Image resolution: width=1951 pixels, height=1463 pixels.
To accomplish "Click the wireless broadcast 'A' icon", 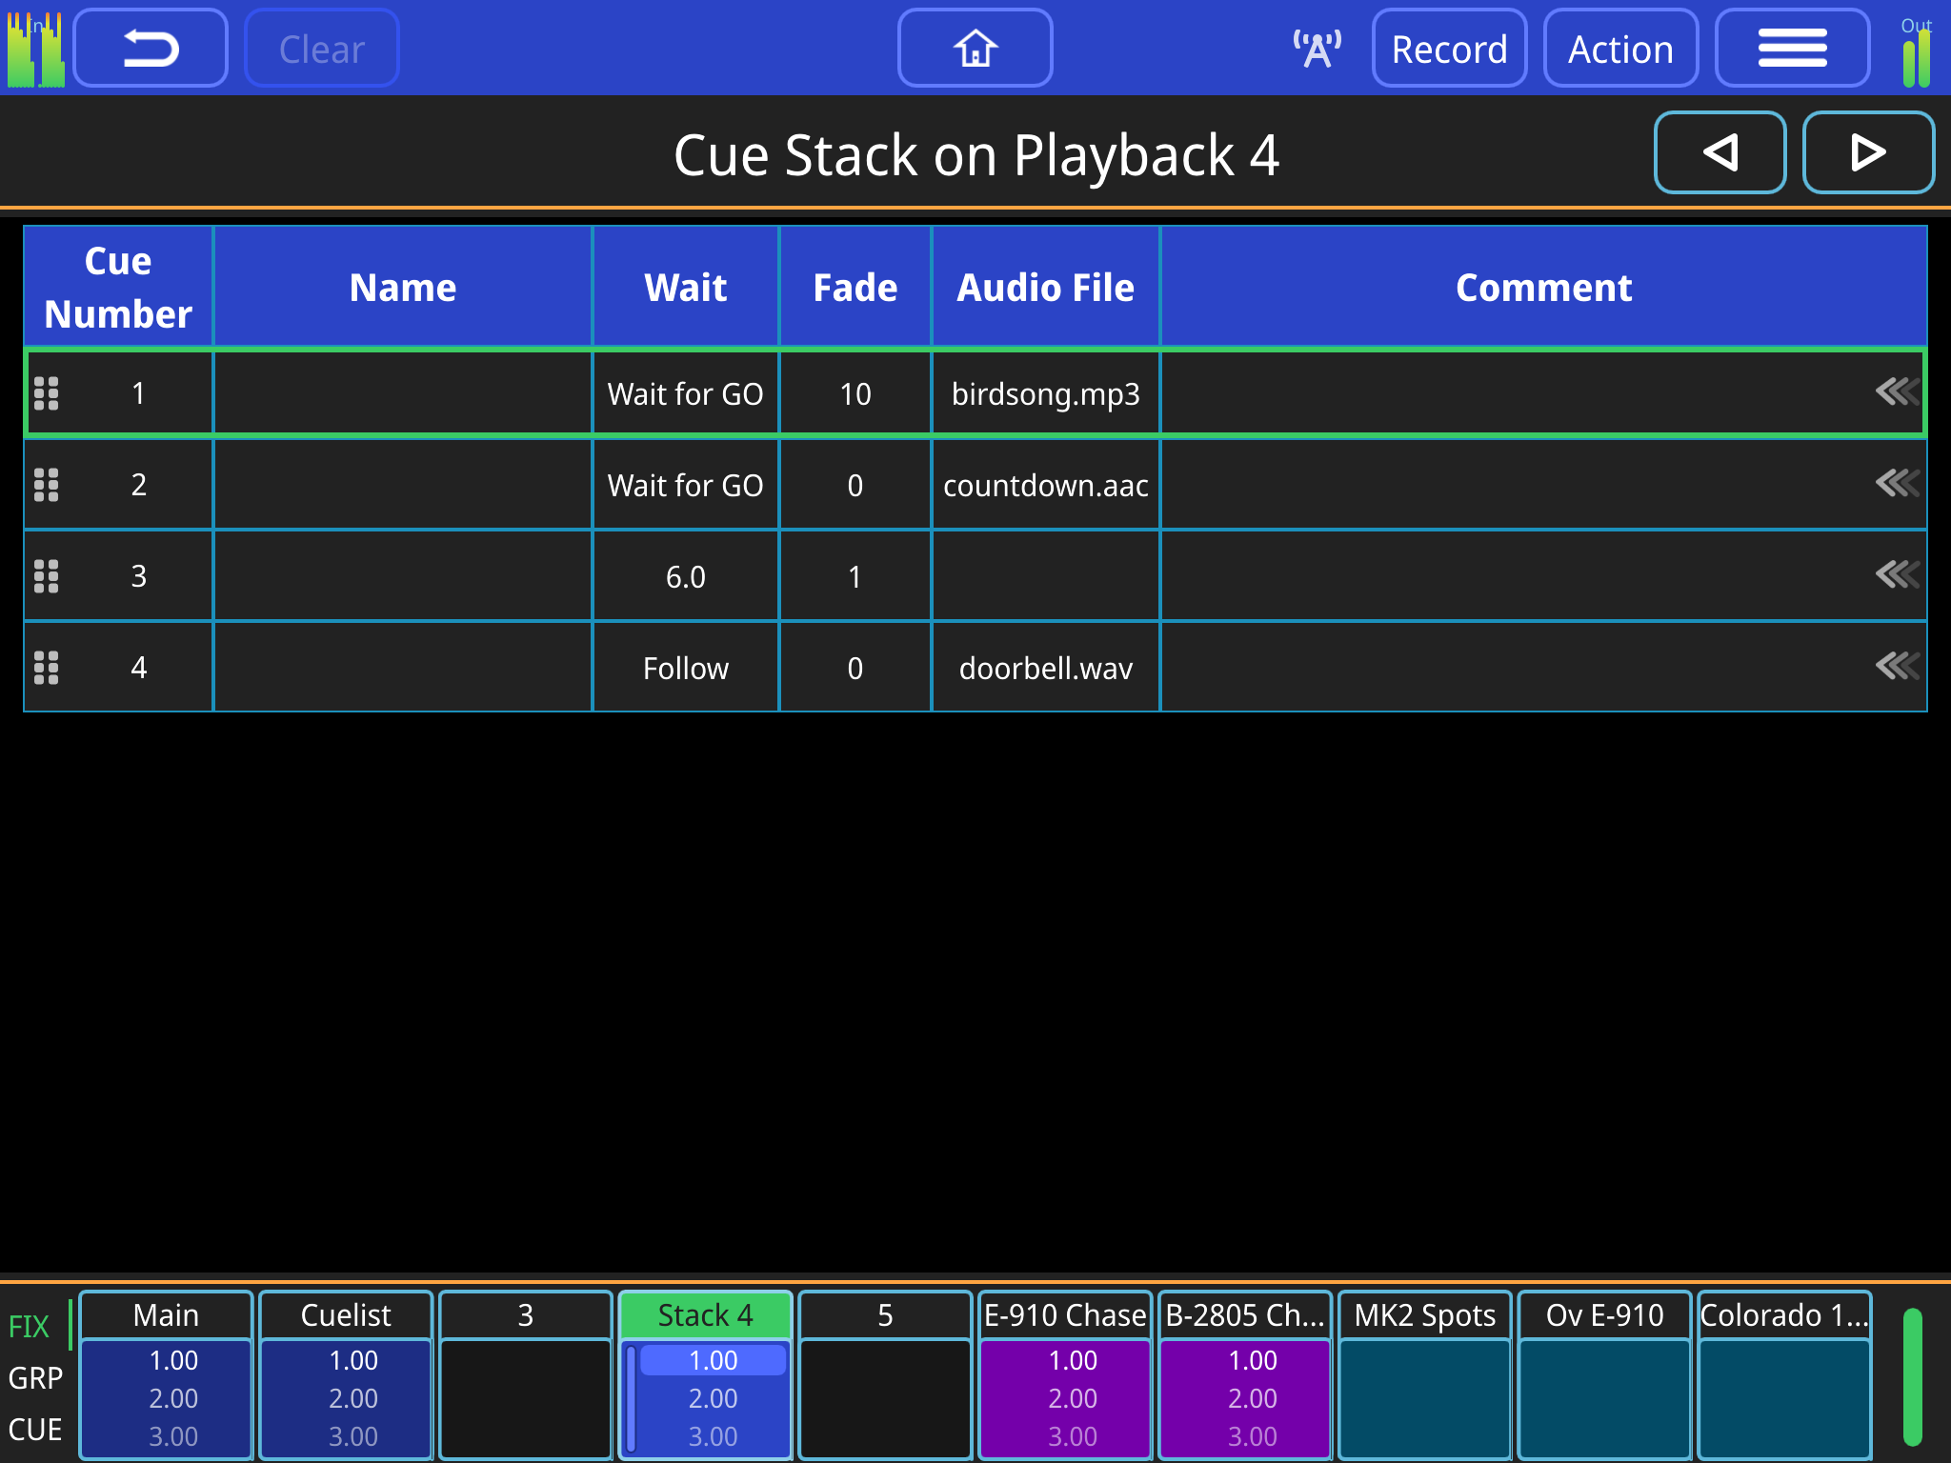I will 1315,46.
